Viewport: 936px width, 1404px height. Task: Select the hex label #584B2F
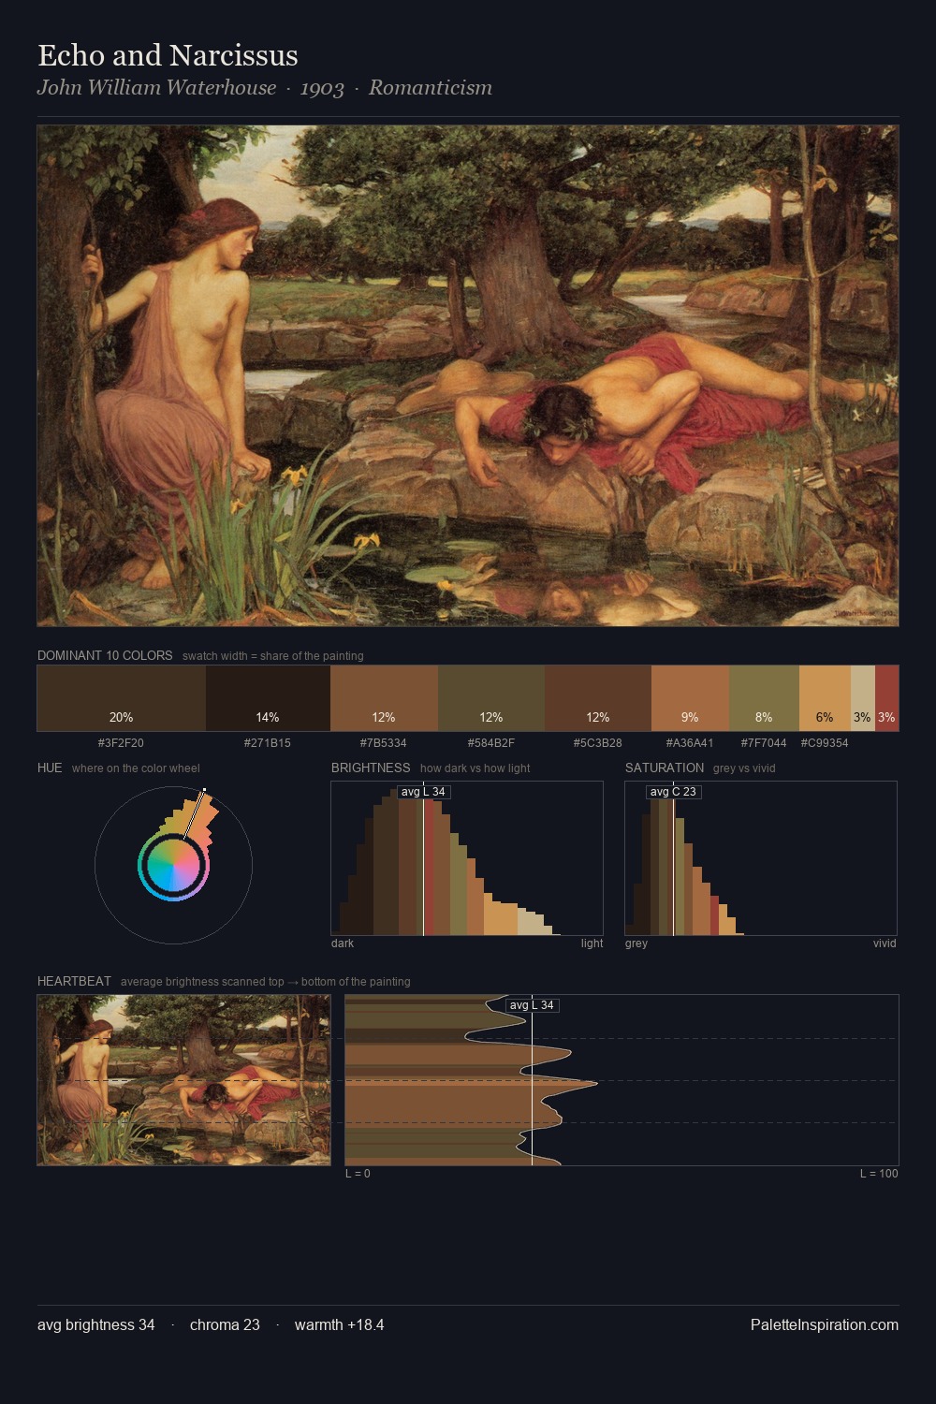click(491, 743)
